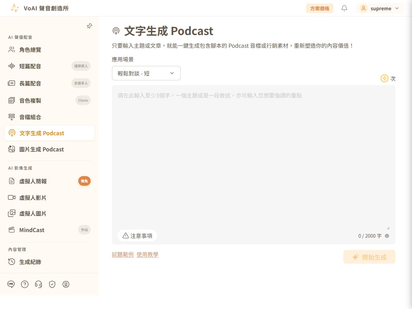Click the 生成紀錄 history icon

pyautogui.click(x=12, y=262)
